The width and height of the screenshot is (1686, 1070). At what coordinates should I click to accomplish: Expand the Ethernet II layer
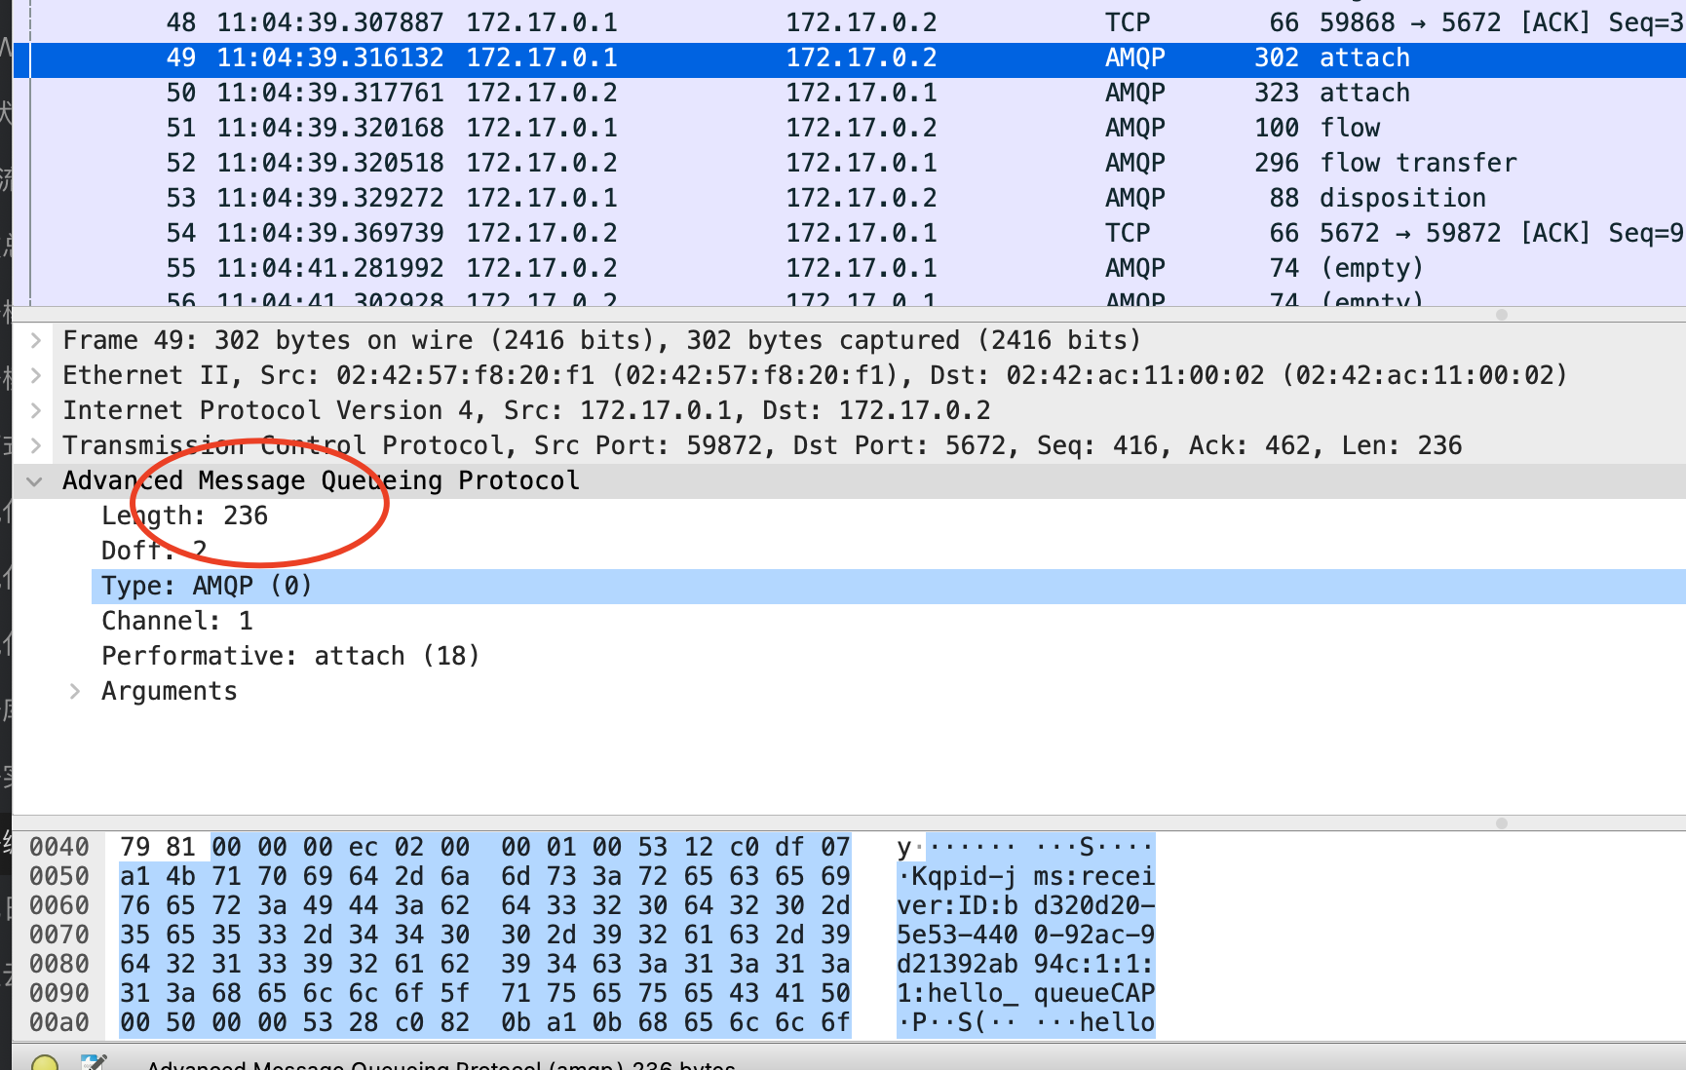tap(36, 375)
